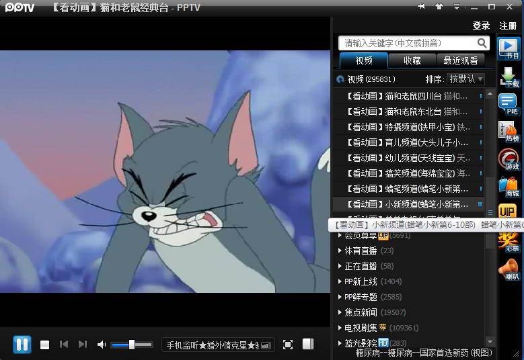Click the channel list scrollbar thumb

(490, 212)
